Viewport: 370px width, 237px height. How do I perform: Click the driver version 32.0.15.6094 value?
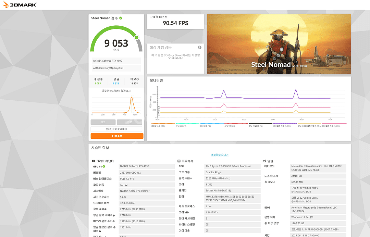click(x=147, y=203)
